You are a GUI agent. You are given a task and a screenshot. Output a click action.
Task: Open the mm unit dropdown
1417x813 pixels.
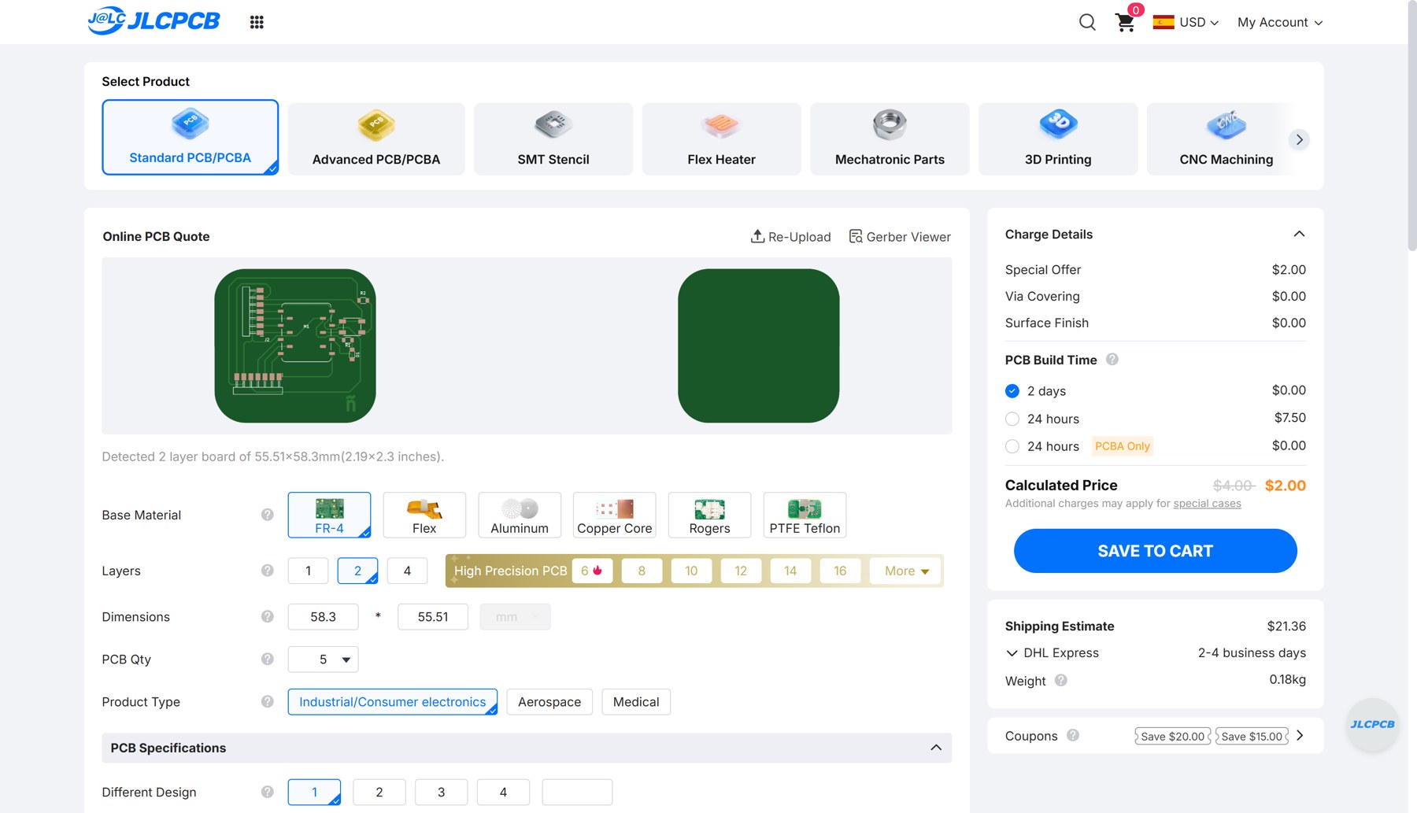coord(515,617)
